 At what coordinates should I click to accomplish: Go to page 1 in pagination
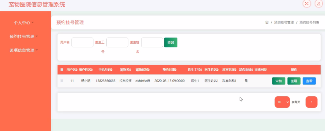point(312,102)
